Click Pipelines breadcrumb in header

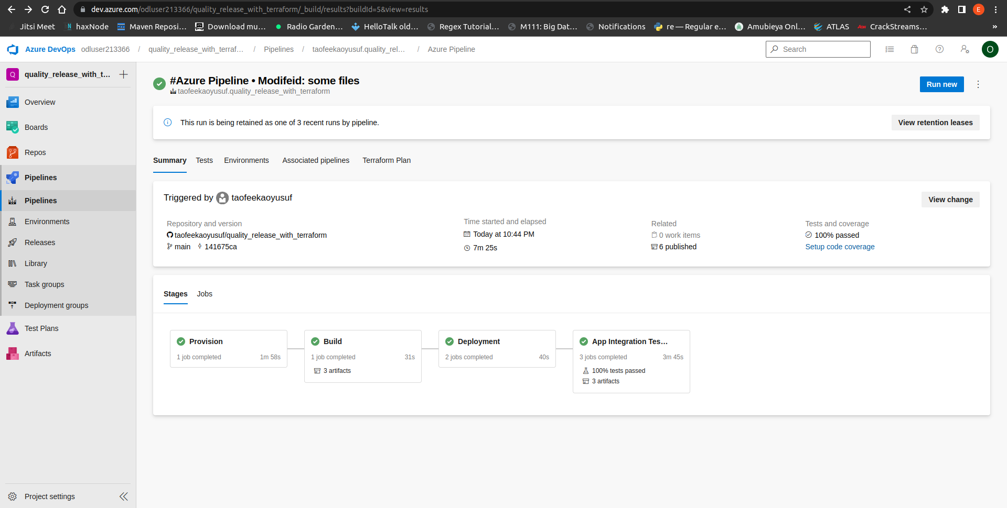click(x=278, y=49)
